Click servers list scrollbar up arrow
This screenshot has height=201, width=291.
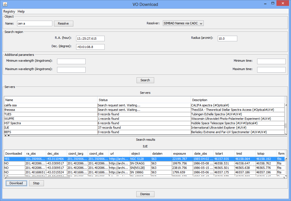click(x=286, y=105)
